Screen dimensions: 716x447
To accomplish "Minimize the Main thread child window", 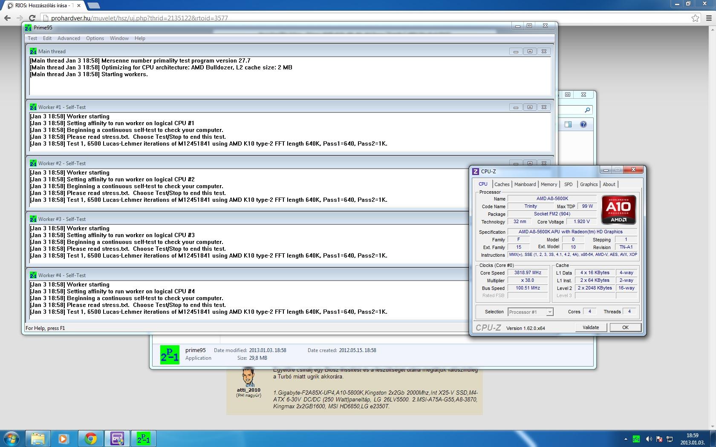I will tap(516, 52).
